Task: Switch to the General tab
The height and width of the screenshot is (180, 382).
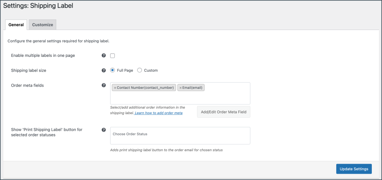Action: (16, 25)
